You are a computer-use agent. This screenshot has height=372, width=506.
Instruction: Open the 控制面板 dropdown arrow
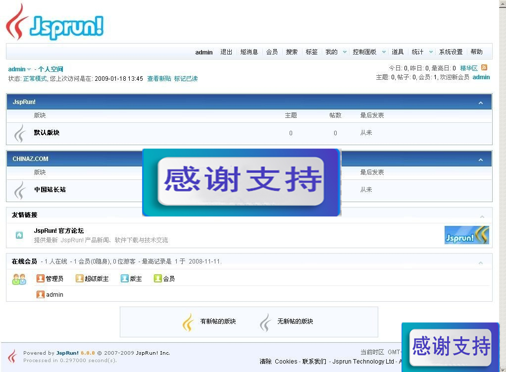point(384,52)
